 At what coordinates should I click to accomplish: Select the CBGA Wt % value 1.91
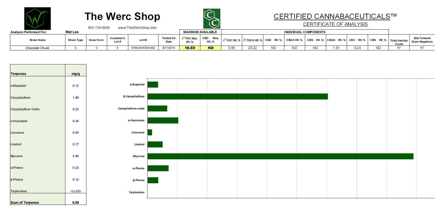336,48
